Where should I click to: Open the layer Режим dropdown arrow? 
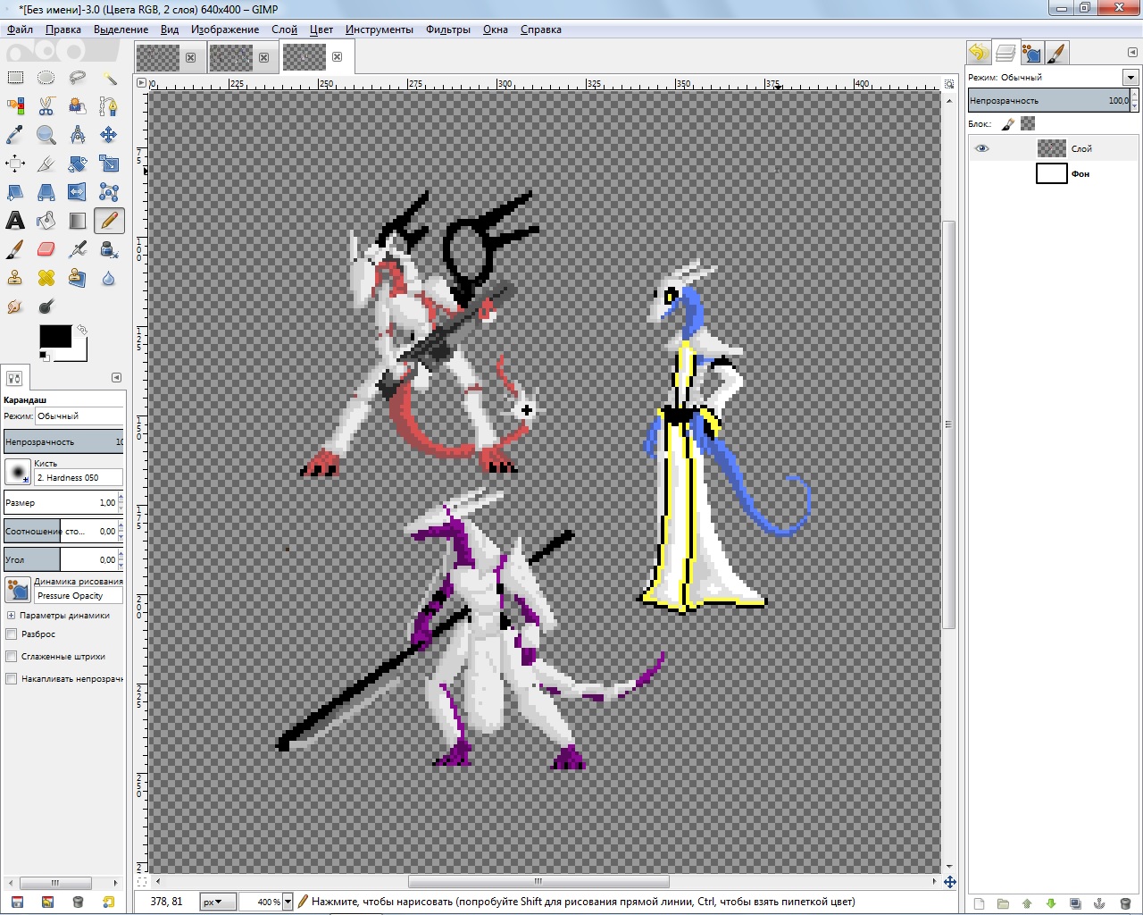[x=1130, y=77]
